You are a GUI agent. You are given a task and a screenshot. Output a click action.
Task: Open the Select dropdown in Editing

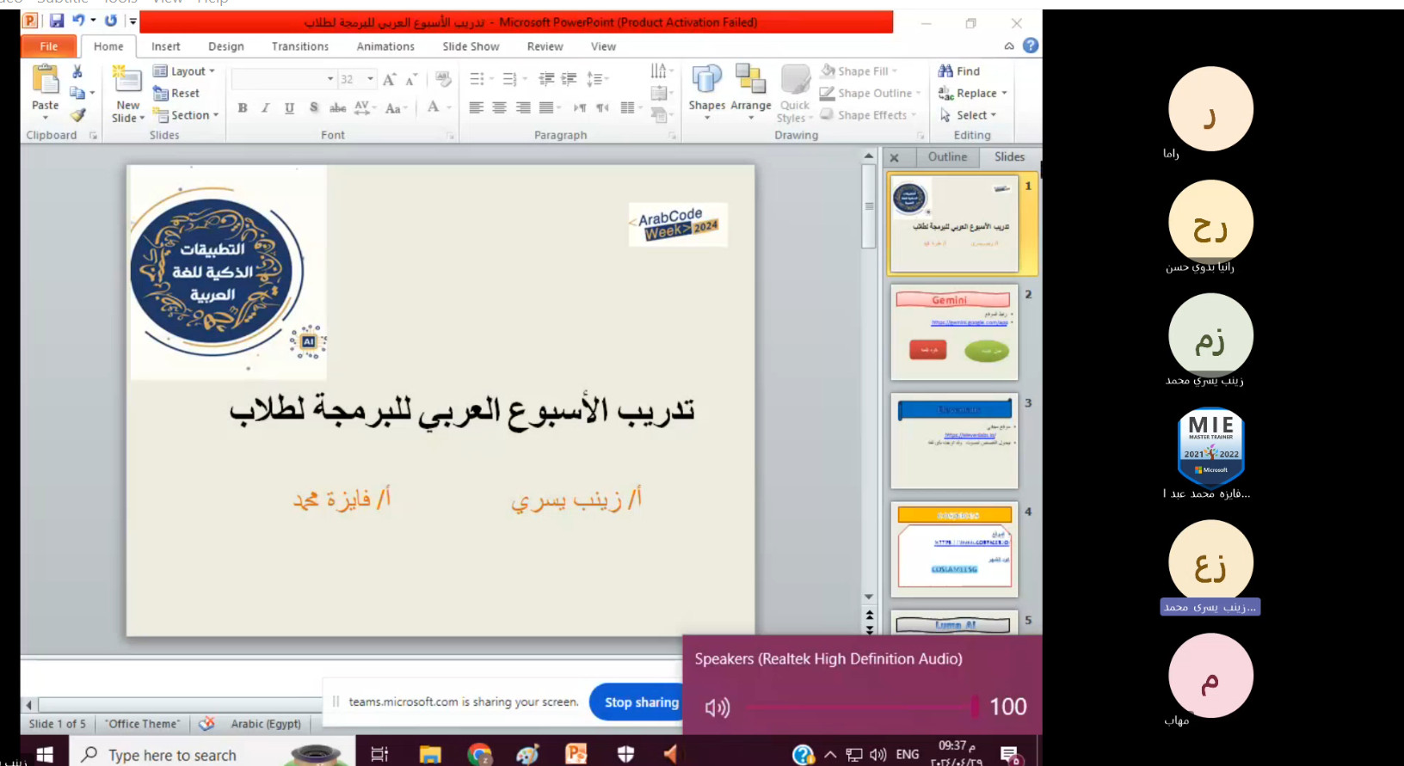[968, 115]
